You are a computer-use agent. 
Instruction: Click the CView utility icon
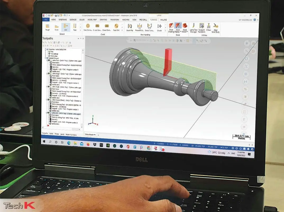(x=209, y=28)
